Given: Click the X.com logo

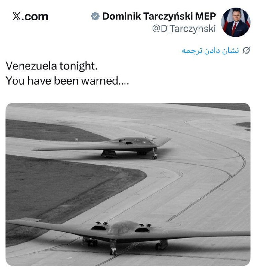Looking at the screenshot, I should point(30,16).
